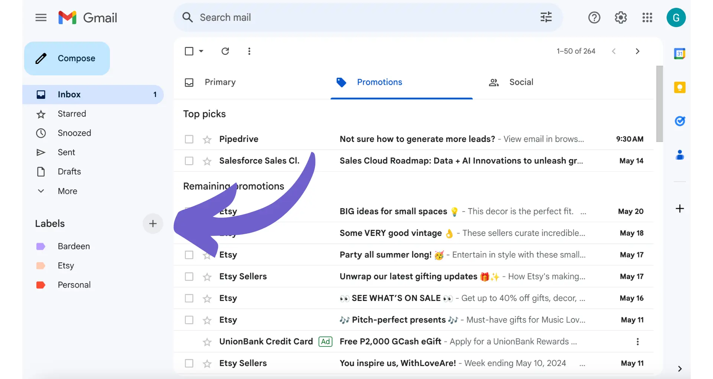Go to older messages page arrow
This screenshot has width=713, height=379.
[x=638, y=51]
